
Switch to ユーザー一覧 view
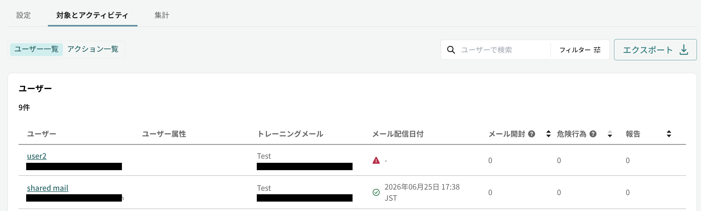pyautogui.click(x=36, y=49)
